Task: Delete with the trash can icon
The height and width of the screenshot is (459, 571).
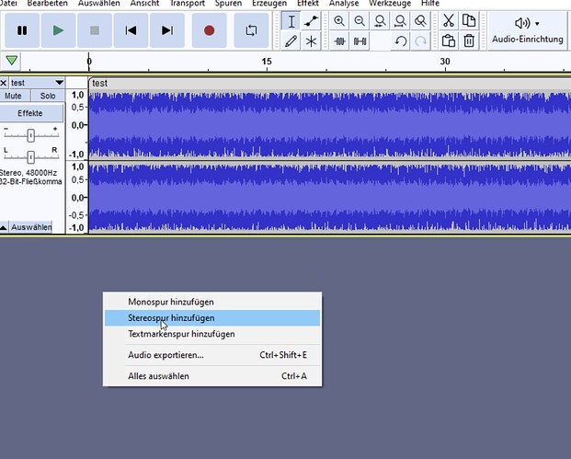Action: pyautogui.click(x=469, y=40)
